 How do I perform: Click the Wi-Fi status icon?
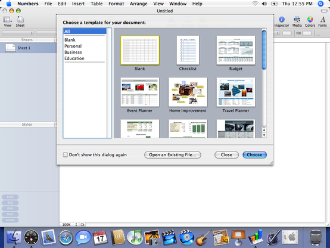coord(255,4)
